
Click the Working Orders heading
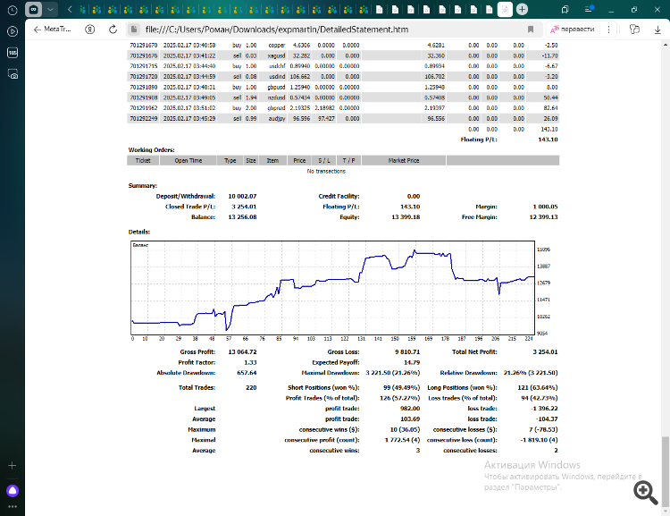pyautogui.click(x=151, y=149)
